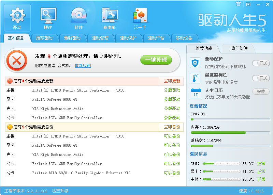Click 可以备份 for Realtek PCIe GBE Family Controller

pos(172,164)
